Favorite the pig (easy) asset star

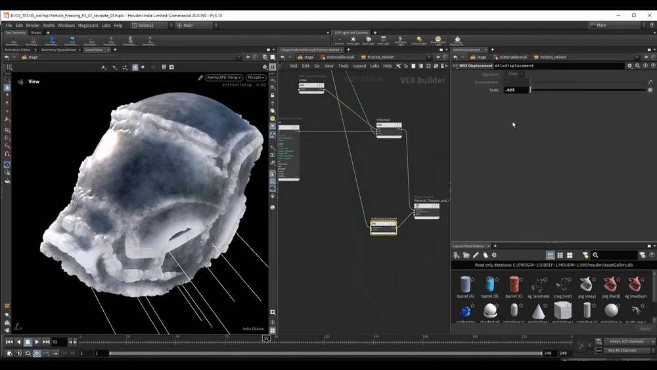(x=594, y=279)
